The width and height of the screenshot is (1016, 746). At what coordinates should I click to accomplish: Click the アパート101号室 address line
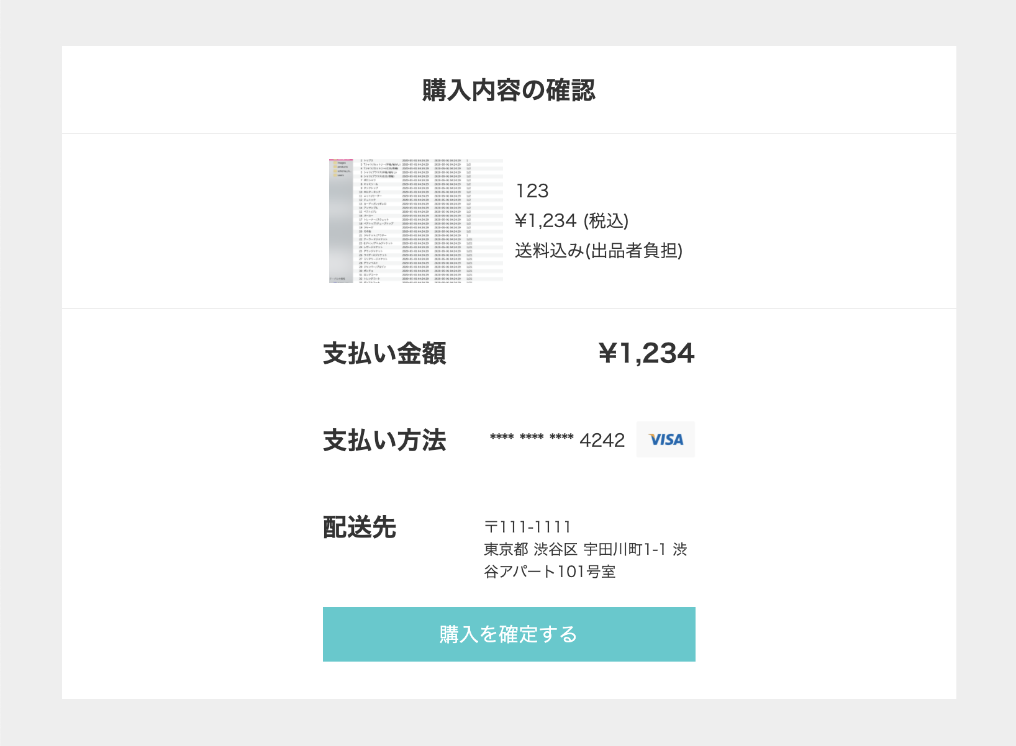pos(557,572)
